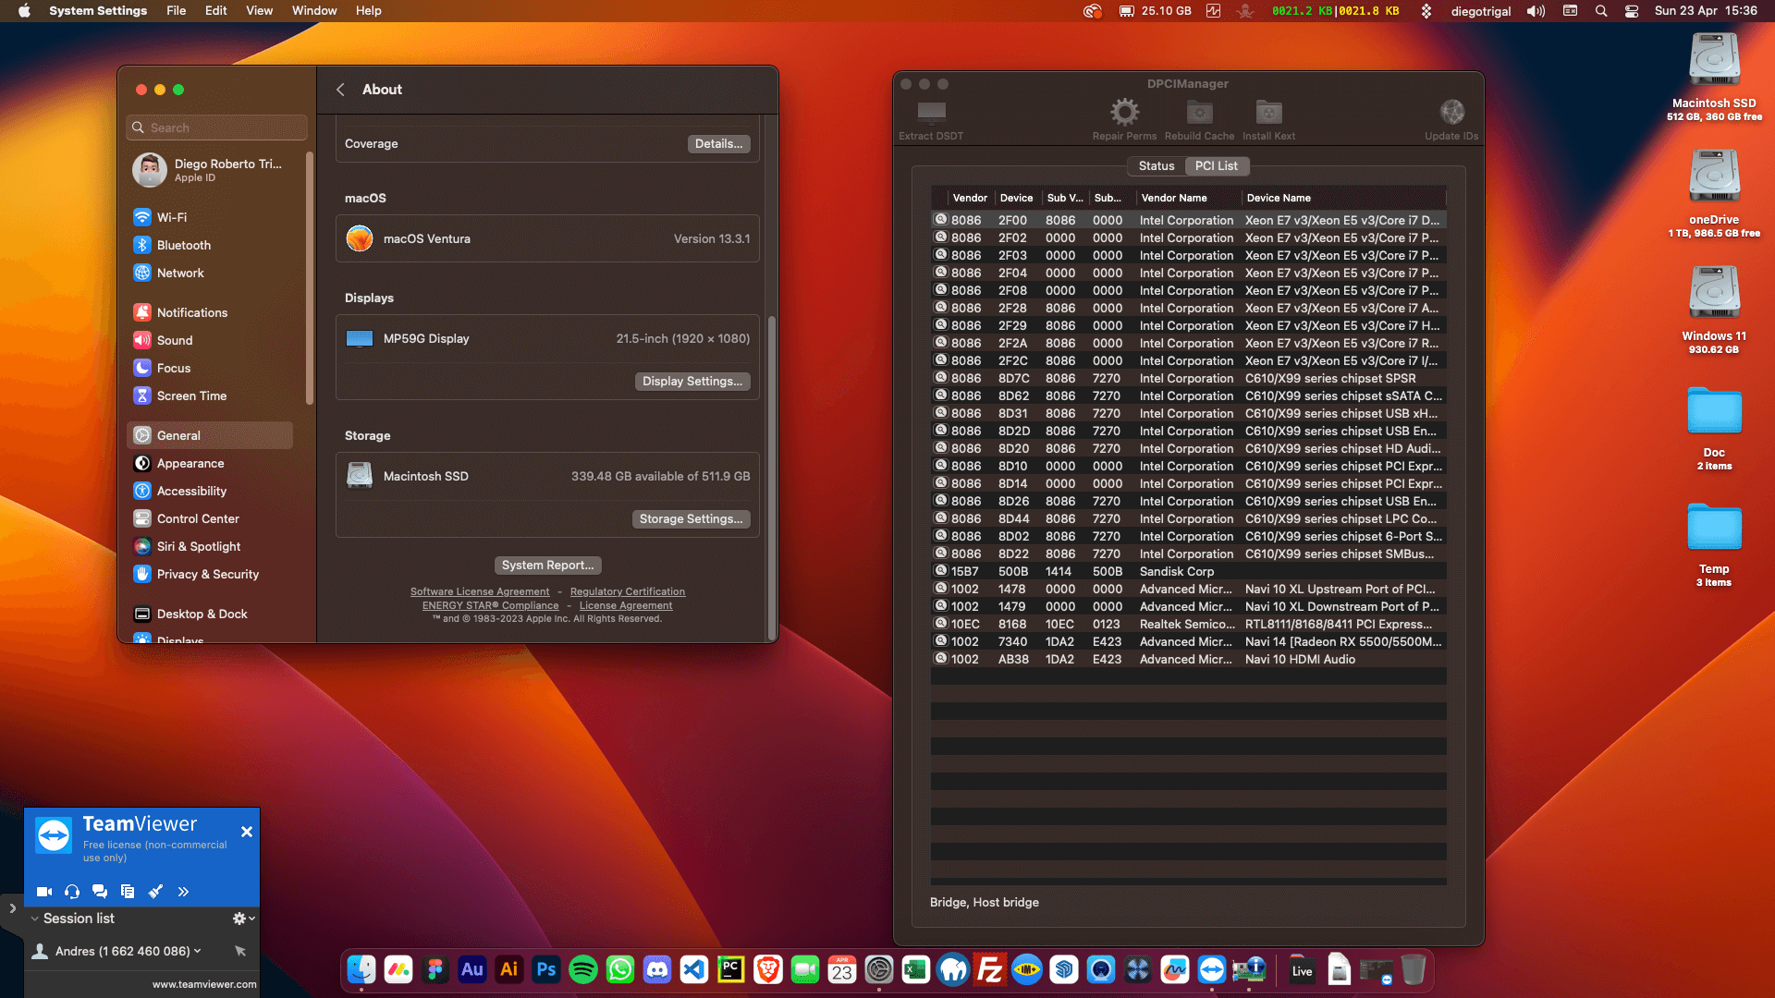Screen dimensions: 1775x998
Task: Click the System Report... button
Action: click(x=547, y=566)
